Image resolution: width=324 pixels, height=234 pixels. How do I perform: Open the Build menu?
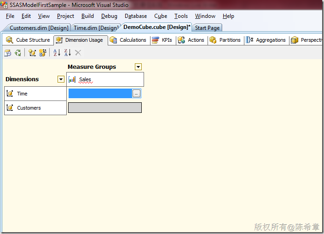tap(87, 16)
